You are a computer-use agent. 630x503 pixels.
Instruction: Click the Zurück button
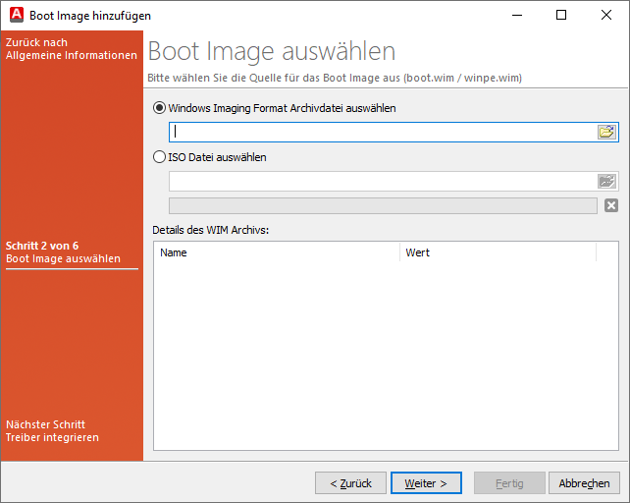point(350,483)
